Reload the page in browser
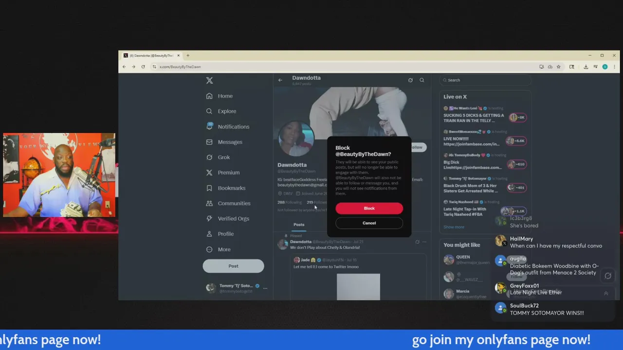Viewport: 623px width, 350px height. [x=143, y=67]
